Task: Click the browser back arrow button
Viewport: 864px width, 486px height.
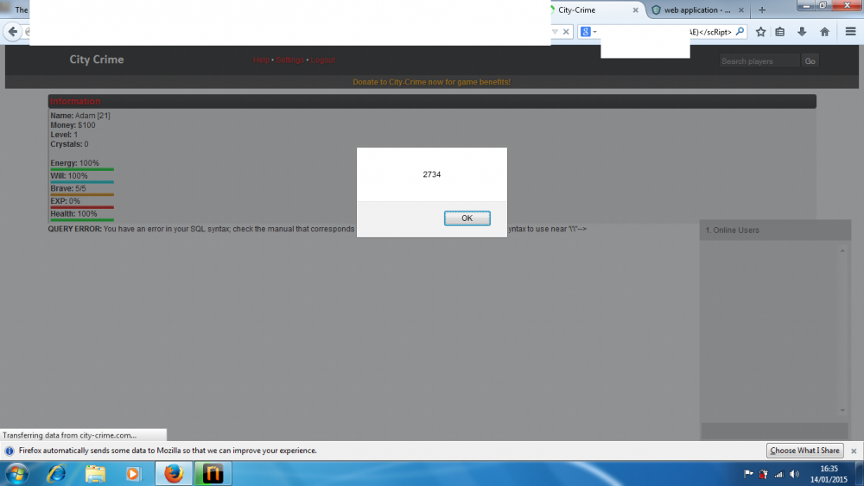Action: click(x=13, y=32)
